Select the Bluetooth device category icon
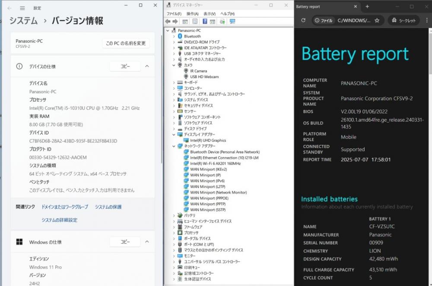Viewport: 432px width, 286px height. 180,36
